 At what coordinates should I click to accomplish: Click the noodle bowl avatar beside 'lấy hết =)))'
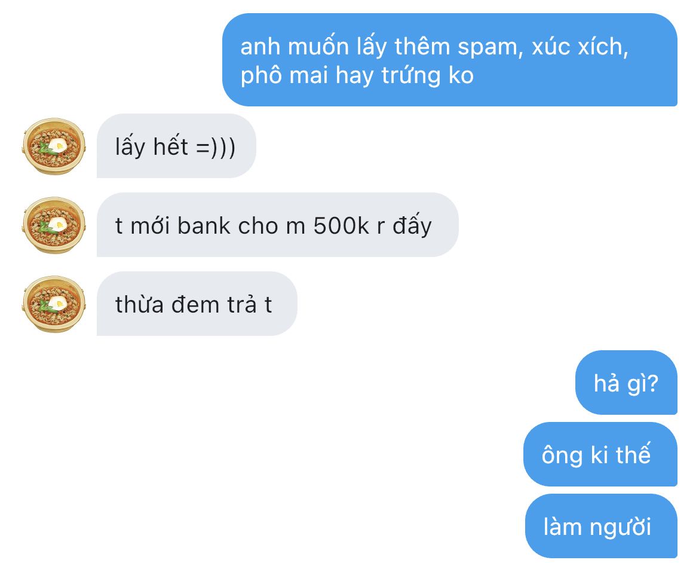54,146
